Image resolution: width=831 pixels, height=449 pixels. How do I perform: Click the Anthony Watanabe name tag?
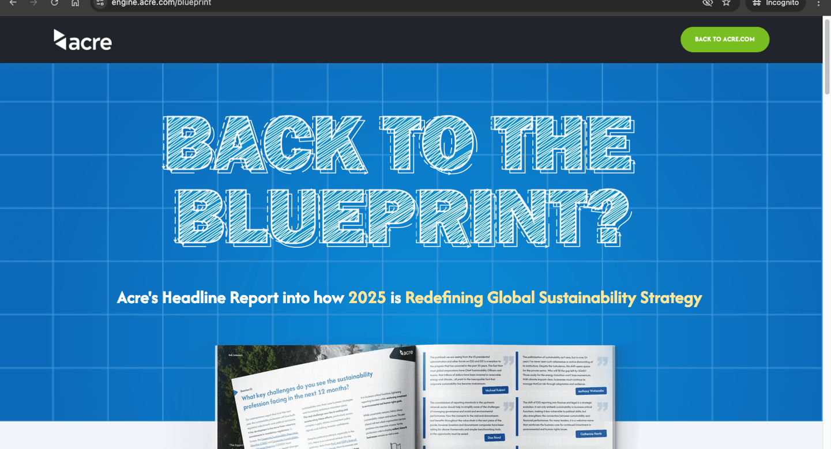591,391
